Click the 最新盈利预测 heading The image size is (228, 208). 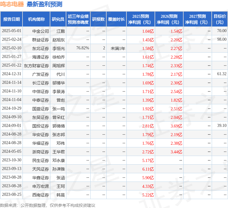(x=44, y=4)
